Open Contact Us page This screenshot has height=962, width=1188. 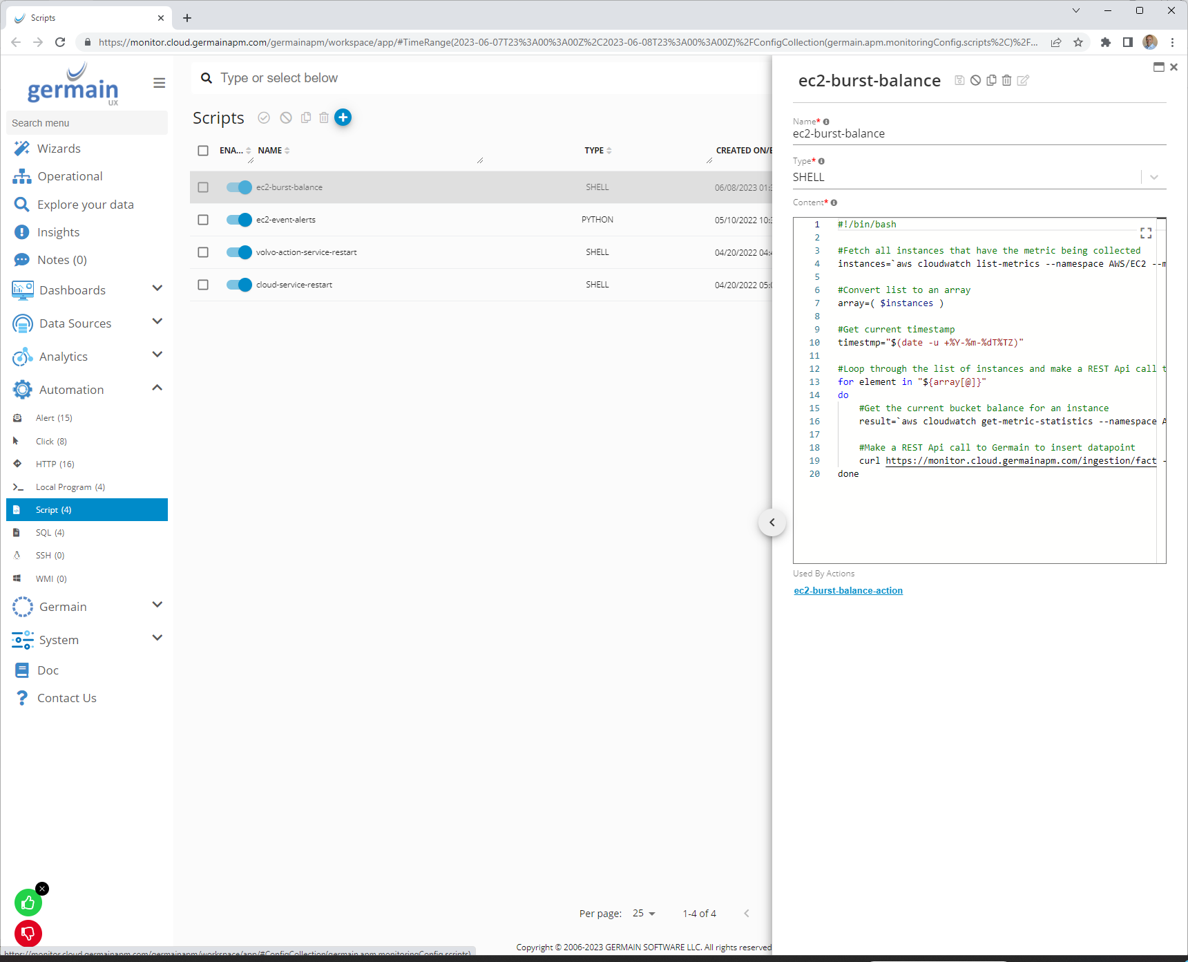click(66, 698)
